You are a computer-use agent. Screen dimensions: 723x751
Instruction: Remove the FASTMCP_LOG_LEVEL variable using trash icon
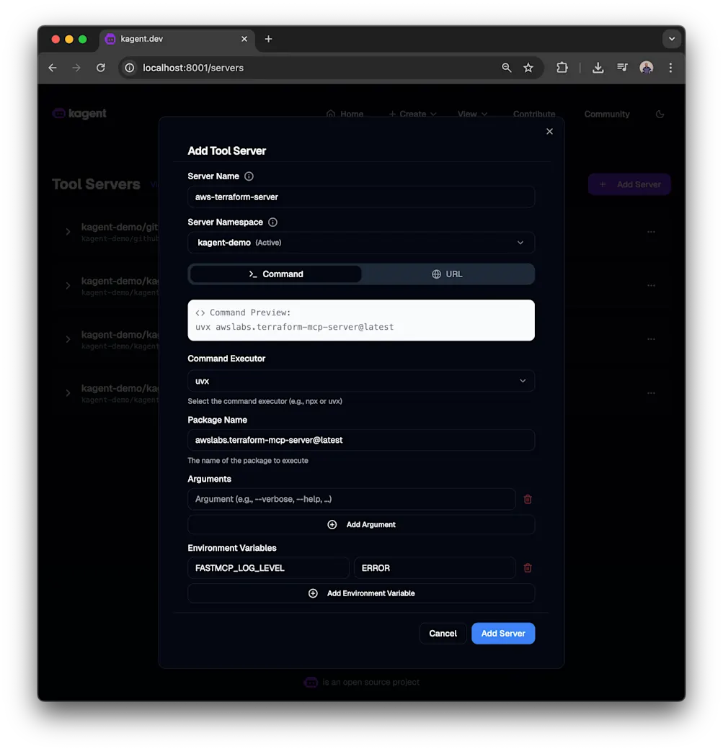pyautogui.click(x=527, y=567)
